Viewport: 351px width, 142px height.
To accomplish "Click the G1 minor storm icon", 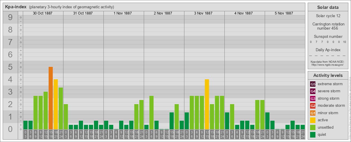I will click(x=313, y=113).
